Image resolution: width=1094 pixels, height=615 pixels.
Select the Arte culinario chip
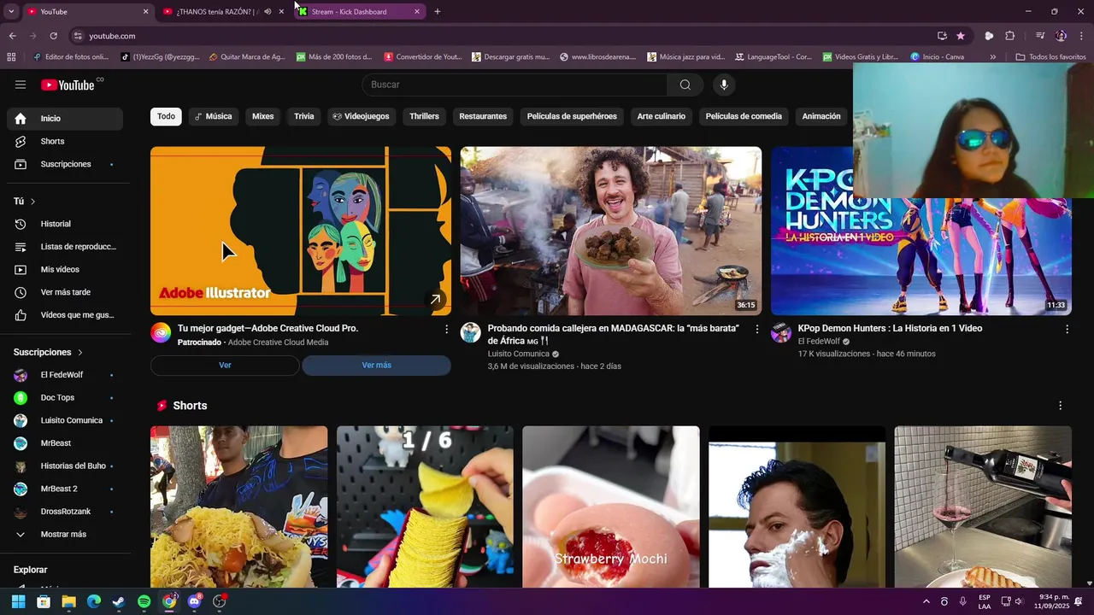coord(662,116)
